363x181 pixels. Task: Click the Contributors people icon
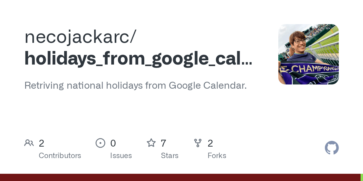[x=29, y=143]
